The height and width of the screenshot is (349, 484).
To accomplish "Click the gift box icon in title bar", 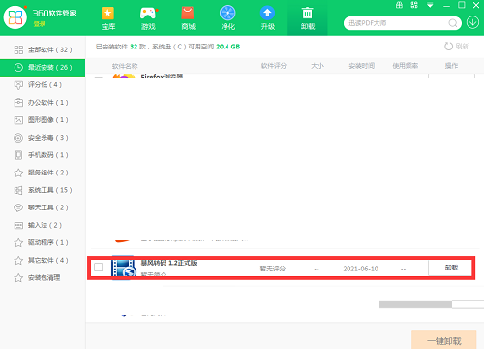I will point(399,5).
